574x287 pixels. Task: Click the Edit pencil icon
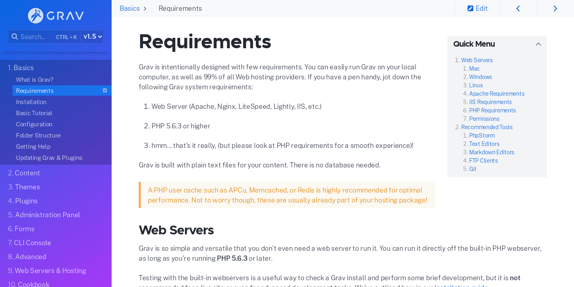[470, 8]
